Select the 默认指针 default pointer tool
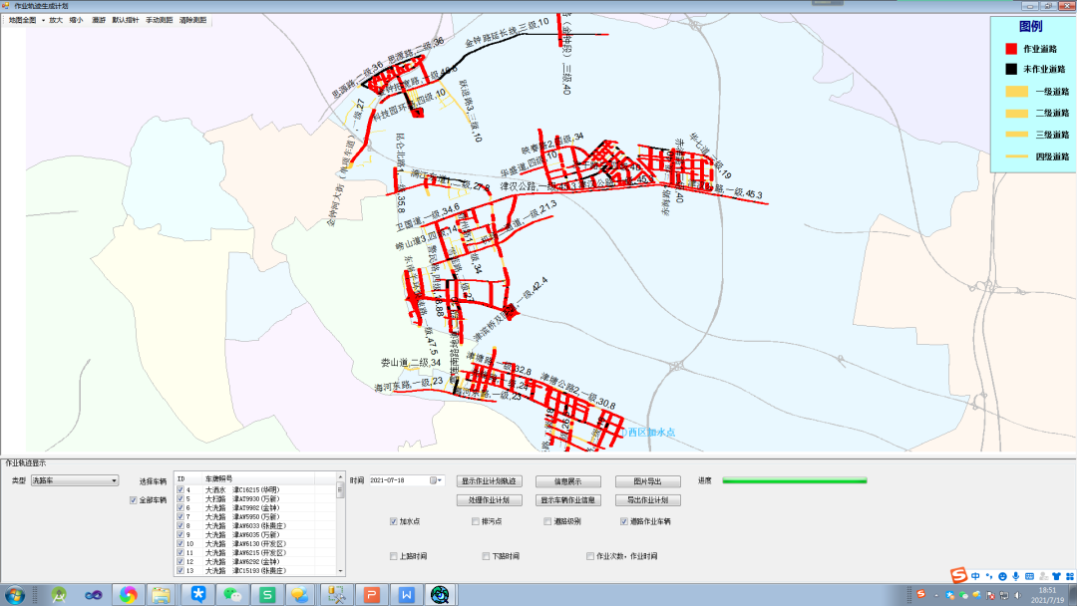The image size is (1077, 606). pos(126,21)
